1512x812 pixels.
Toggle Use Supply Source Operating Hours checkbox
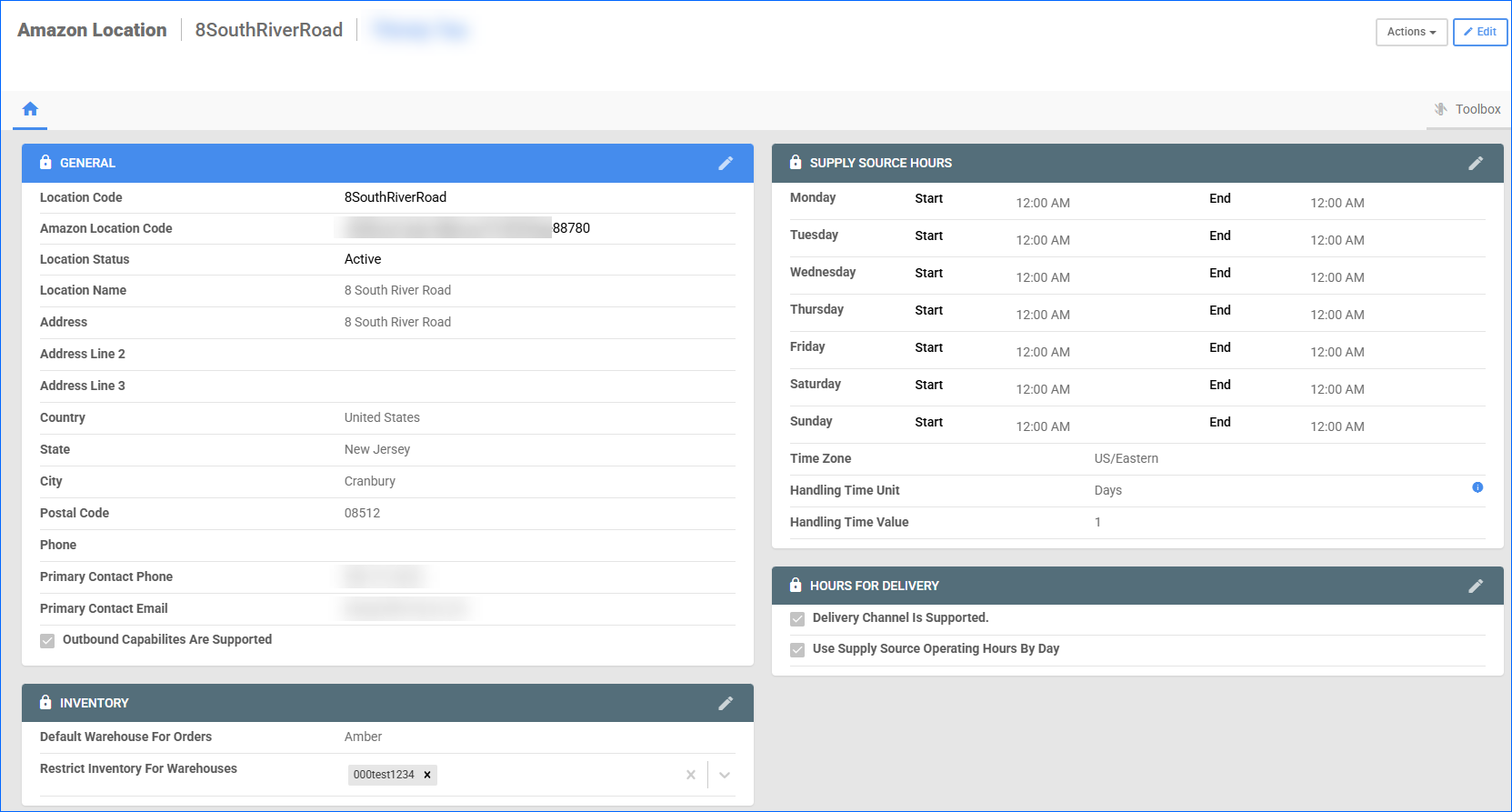pos(797,650)
